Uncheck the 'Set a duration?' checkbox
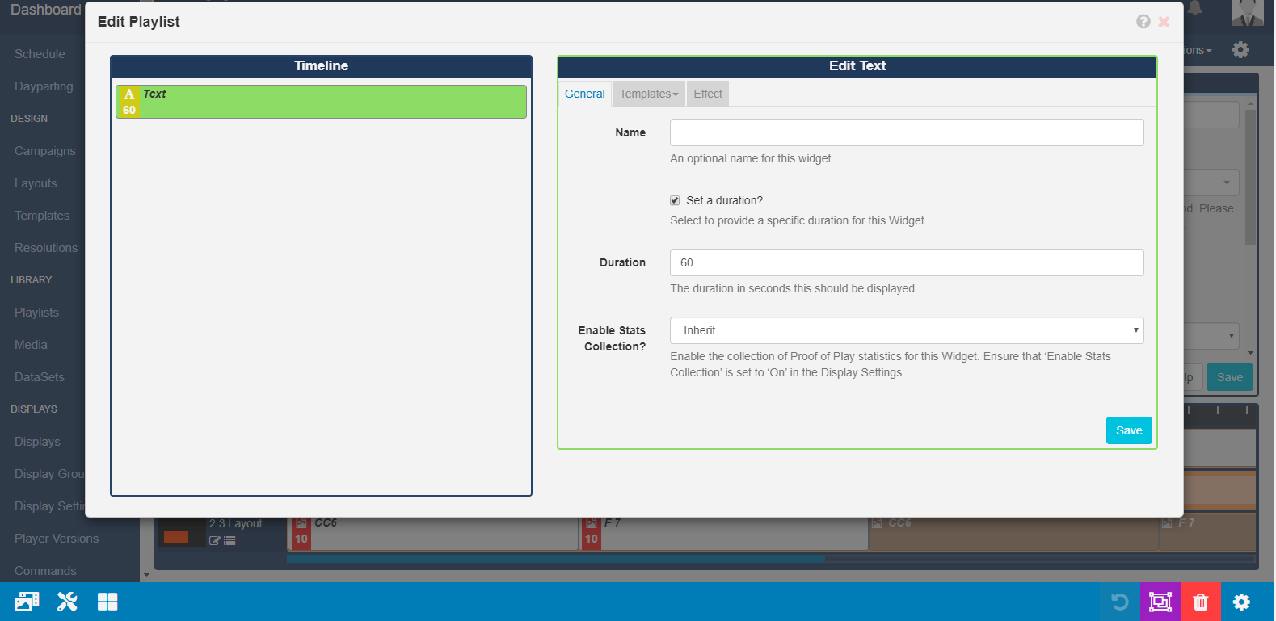 675,200
